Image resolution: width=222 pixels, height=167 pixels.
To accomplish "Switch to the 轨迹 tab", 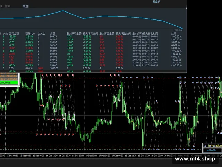I will (25, 6).
